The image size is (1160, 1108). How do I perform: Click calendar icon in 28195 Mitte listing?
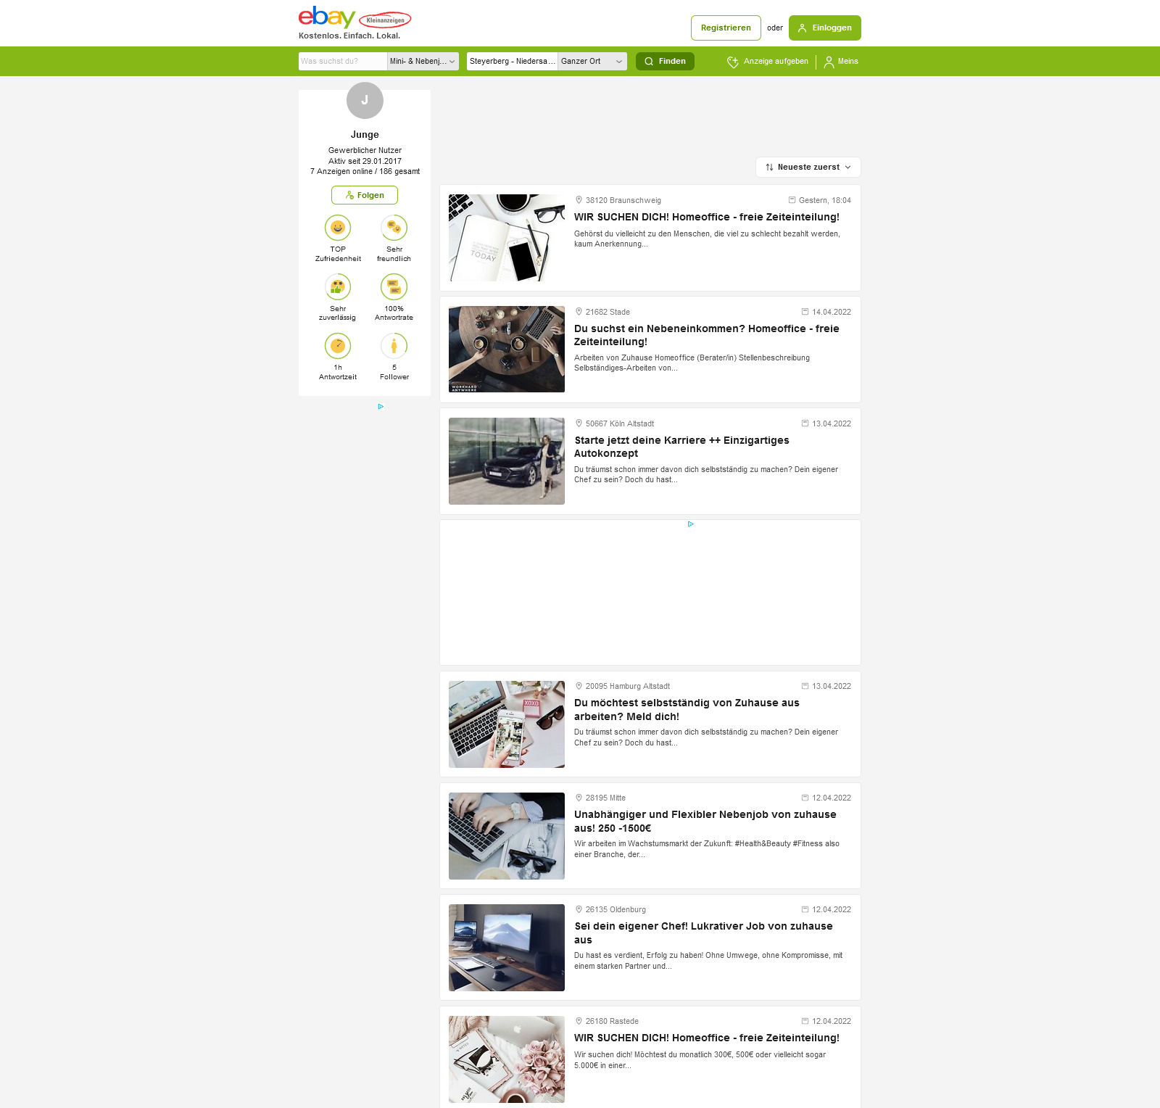pyautogui.click(x=805, y=798)
